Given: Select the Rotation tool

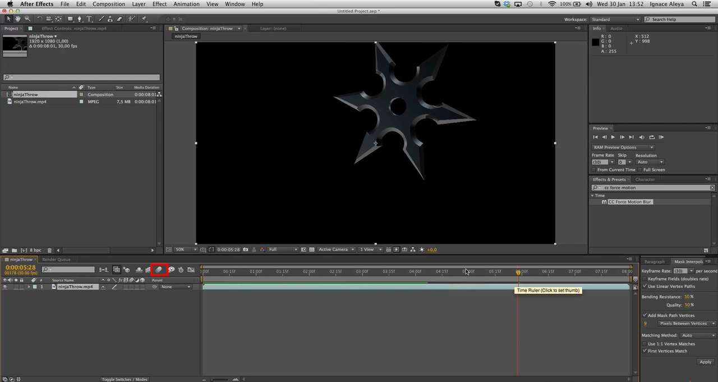Looking at the screenshot, I should point(39,19).
